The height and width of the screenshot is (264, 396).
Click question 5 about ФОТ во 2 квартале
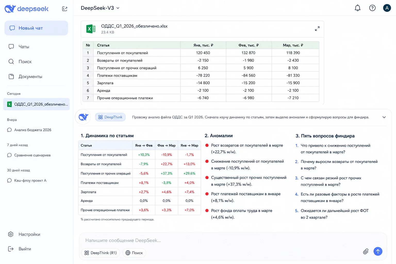click(x=334, y=214)
